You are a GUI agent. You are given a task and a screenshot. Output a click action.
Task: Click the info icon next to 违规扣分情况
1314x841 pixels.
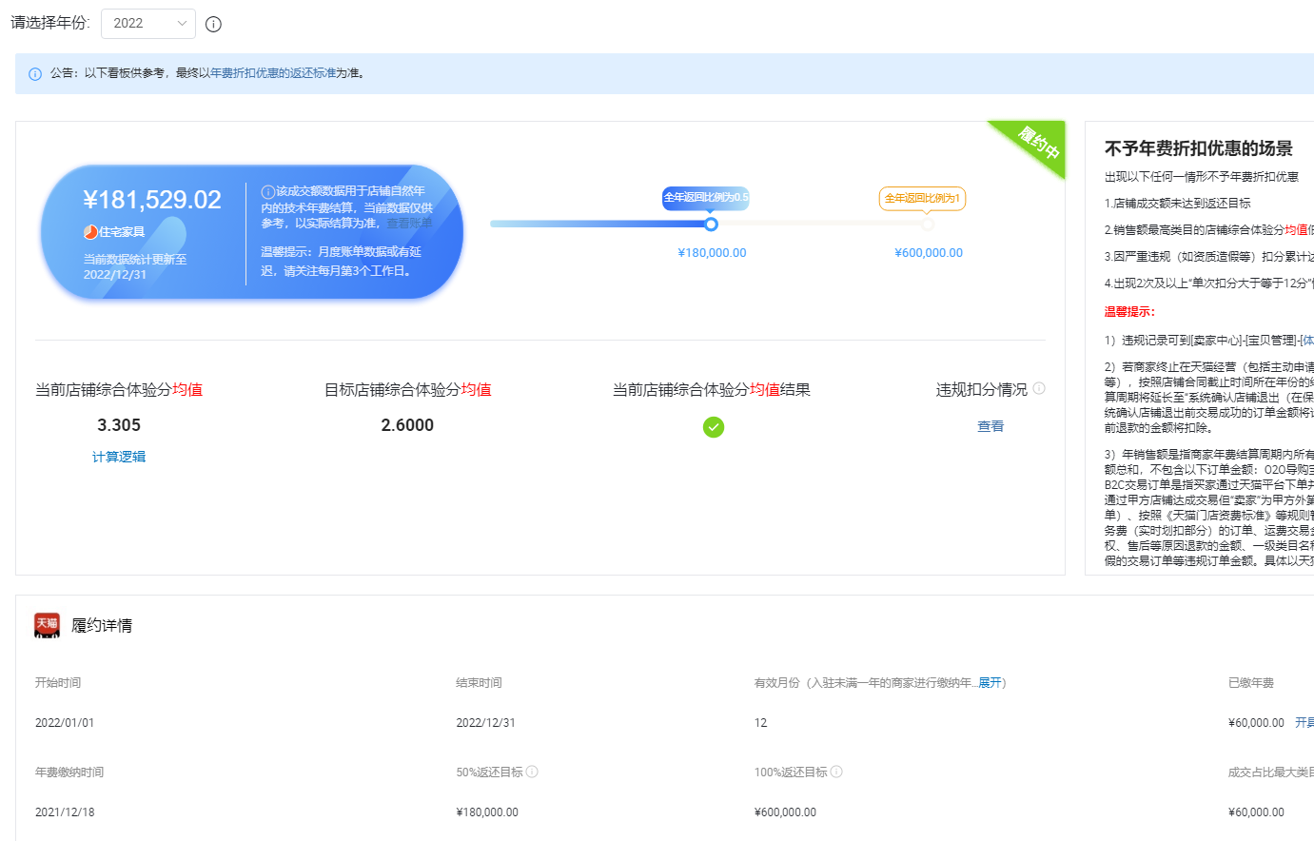click(1039, 388)
